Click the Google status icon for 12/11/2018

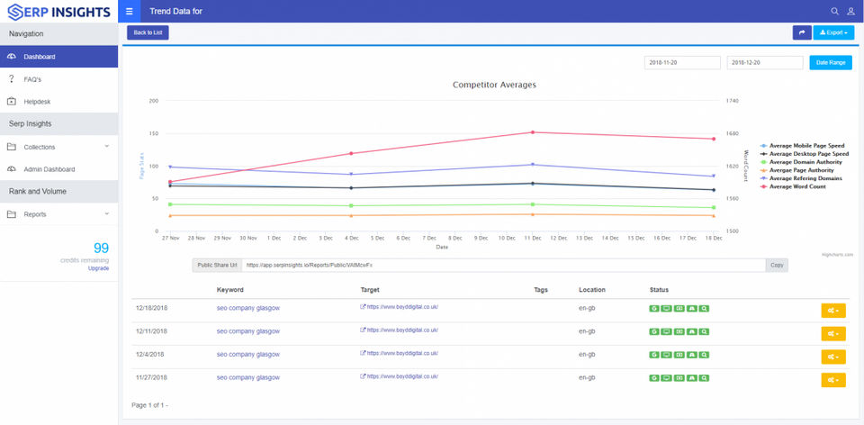coord(654,331)
